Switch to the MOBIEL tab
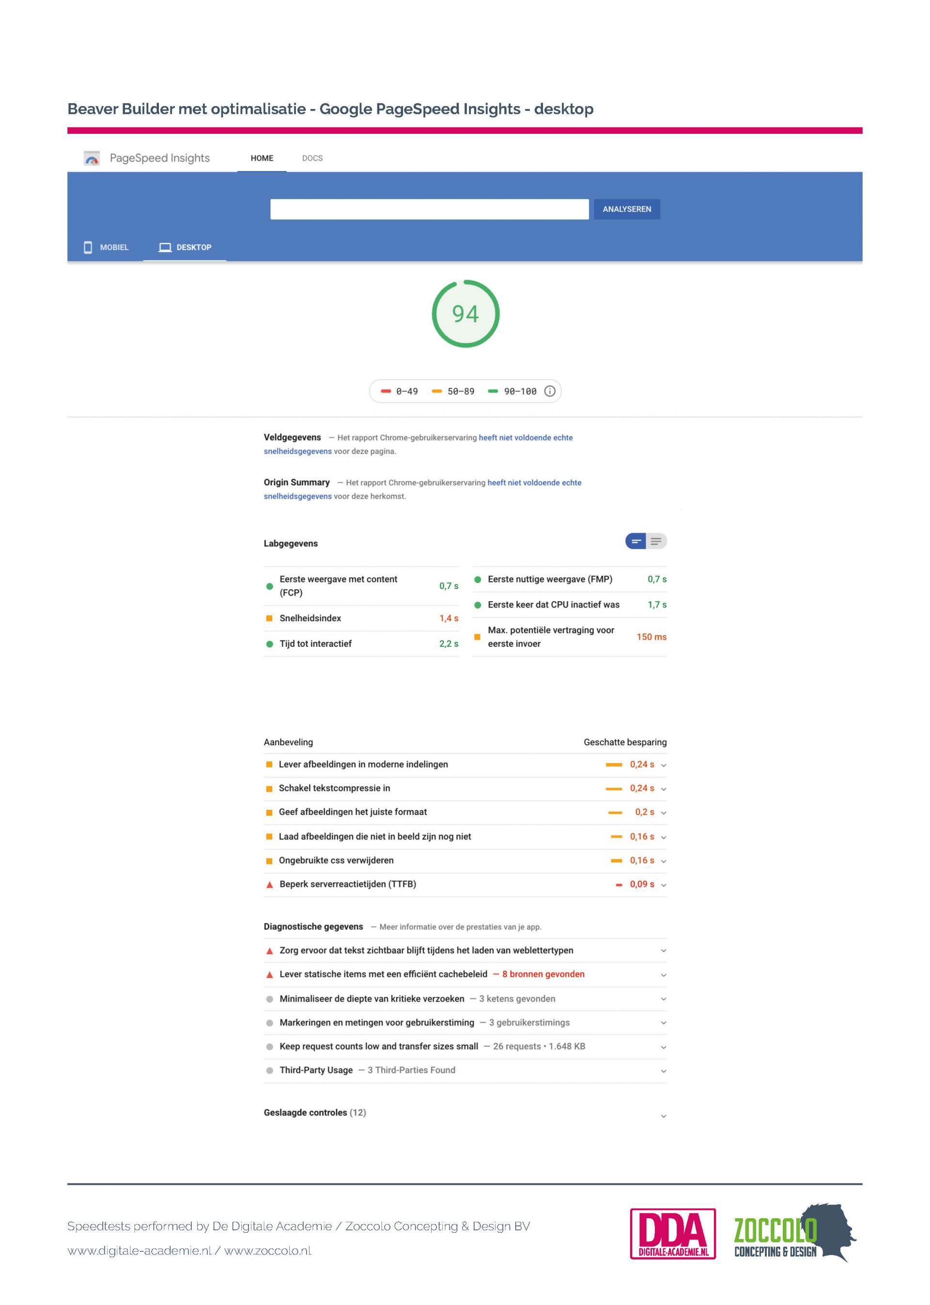Image resolution: width=930 pixels, height=1305 pixels. (106, 248)
